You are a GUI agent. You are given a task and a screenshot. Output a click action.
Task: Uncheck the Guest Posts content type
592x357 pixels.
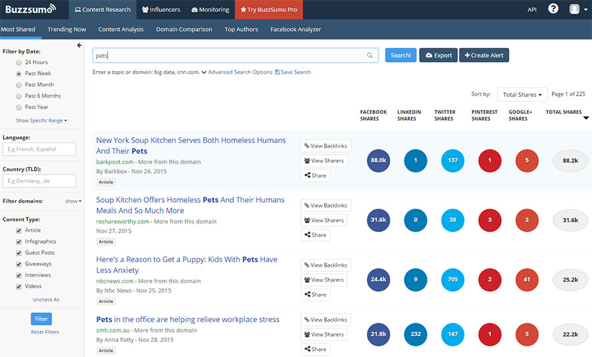point(18,253)
